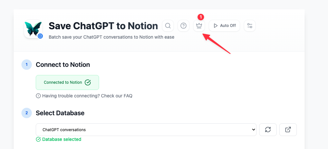The width and height of the screenshot is (328, 149).
Task: Open the sliders settings icon
Action: tap(250, 26)
